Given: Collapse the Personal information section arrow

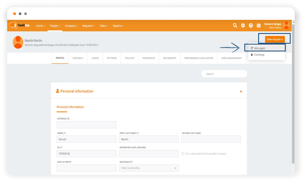Looking at the screenshot, I should click(x=241, y=91).
